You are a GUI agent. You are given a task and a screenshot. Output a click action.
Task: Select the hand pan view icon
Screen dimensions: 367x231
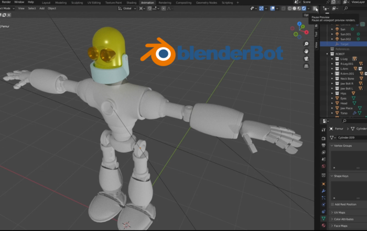coord(307,51)
